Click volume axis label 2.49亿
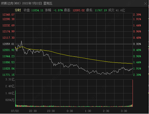This screenshot has width=149, height=114. point(10,86)
